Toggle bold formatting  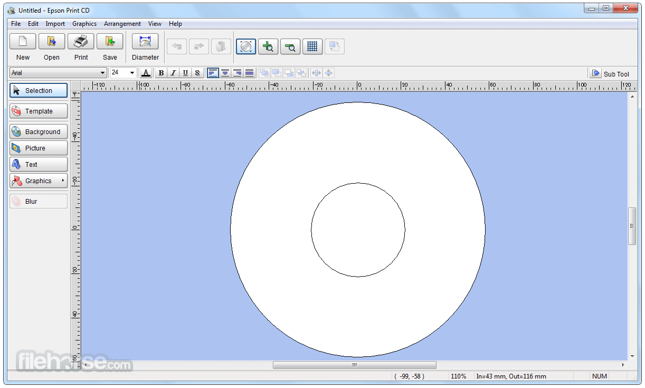[161, 73]
